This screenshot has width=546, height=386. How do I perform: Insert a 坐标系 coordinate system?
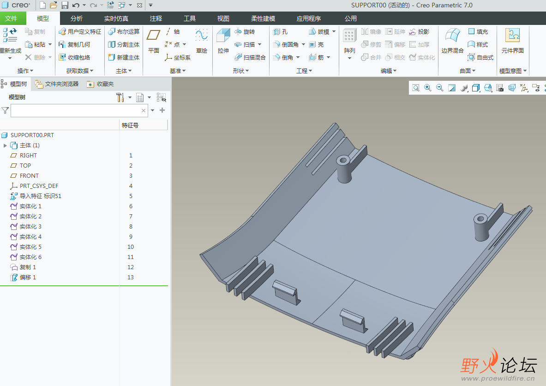pyautogui.click(x=178, y=57)
